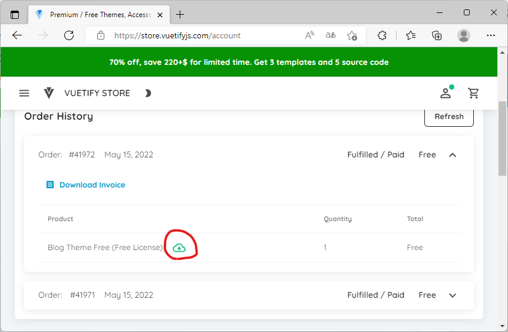508x332 pixels.
Task: Maximize the browser window
Action: [467, 12]
